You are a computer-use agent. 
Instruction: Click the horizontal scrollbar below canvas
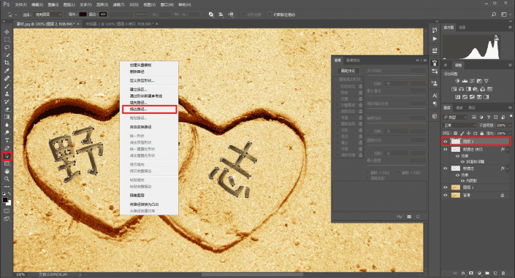tap(252, 274)
